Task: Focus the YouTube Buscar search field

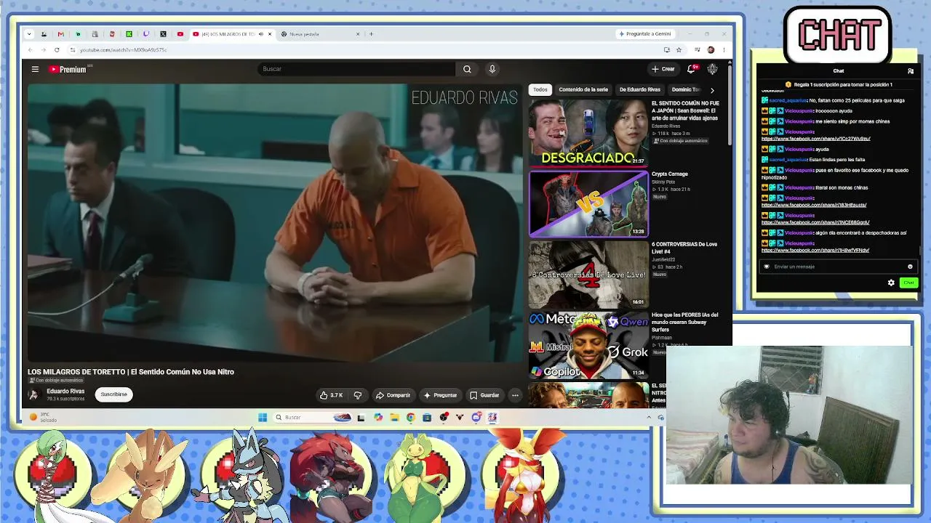Action: tap(356, 69)
